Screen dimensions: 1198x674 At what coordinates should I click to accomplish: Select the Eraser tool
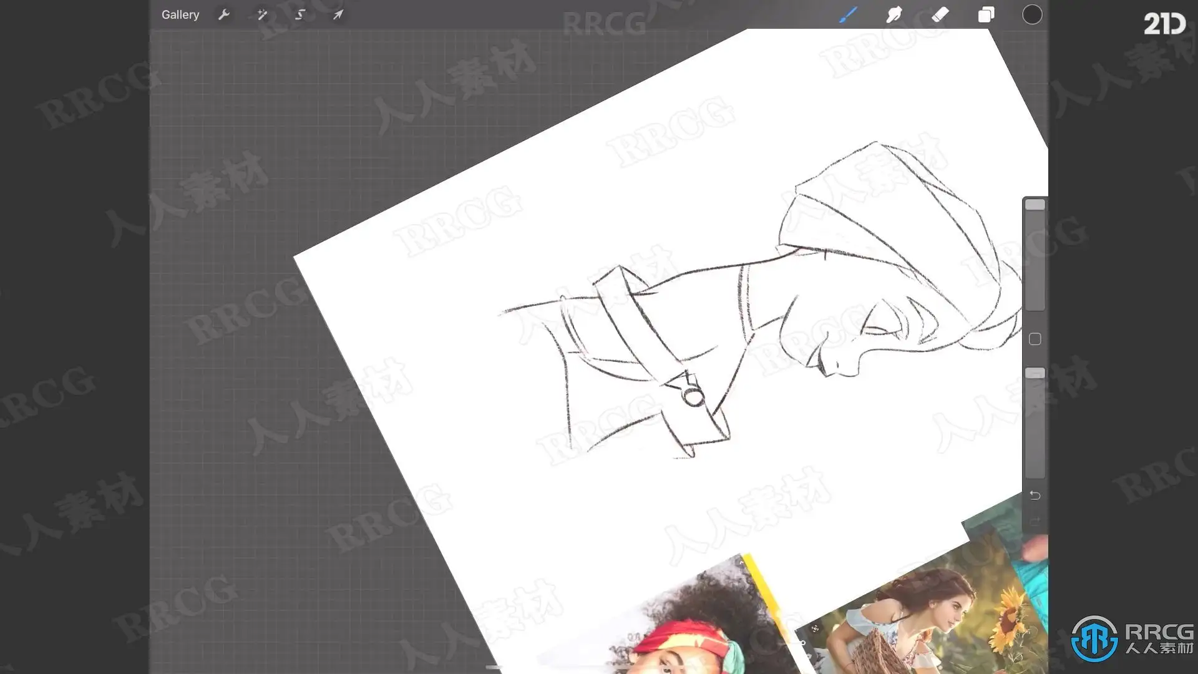pyautogui.click(x=940, y=14)
